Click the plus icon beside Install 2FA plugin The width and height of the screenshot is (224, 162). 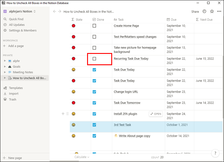coord(63,114)
